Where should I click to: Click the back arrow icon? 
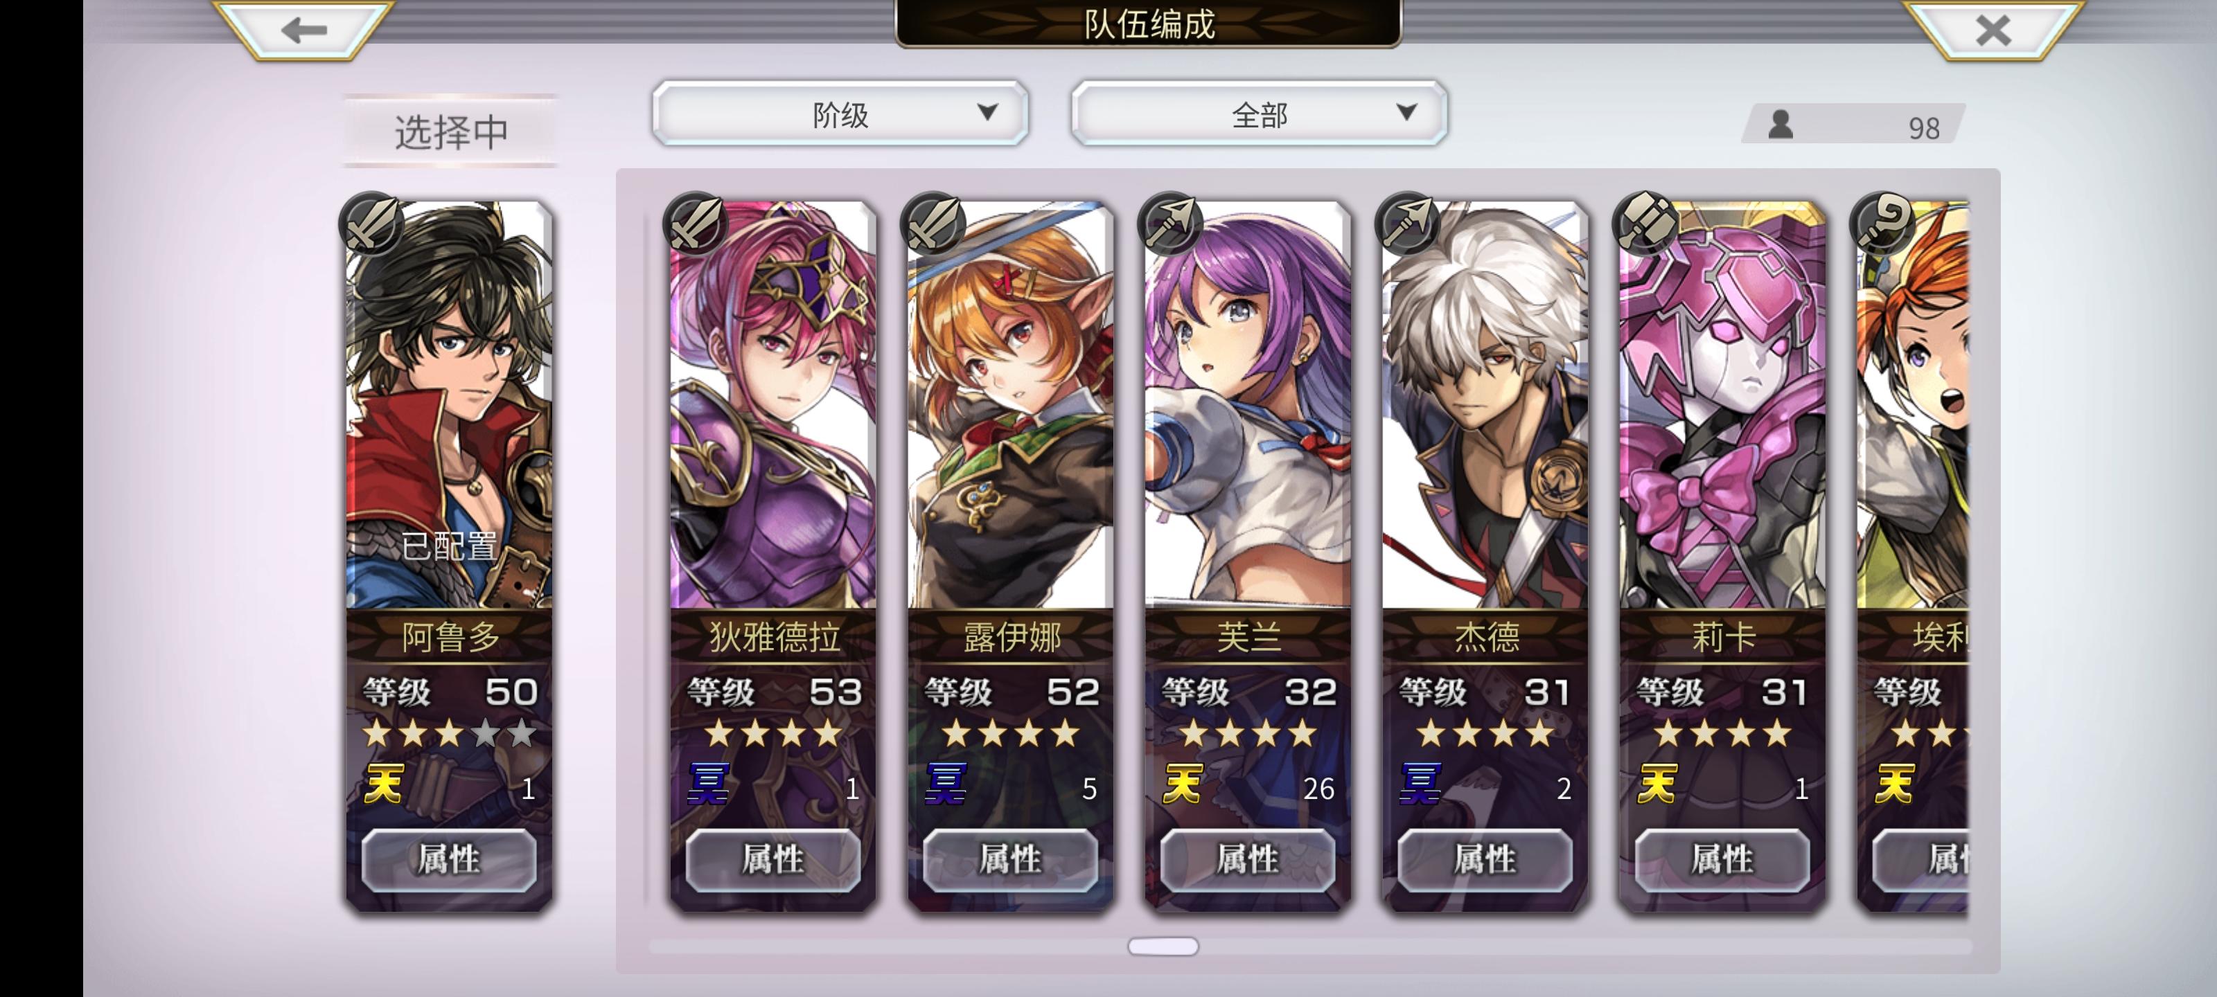304,29
